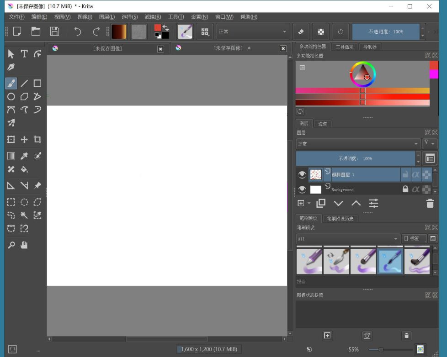Delete the selected layer with the trash button
This screenshot has width=447, height=357.
(x=430, y=204)
